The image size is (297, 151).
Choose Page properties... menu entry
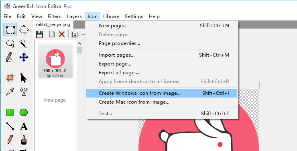(161, 43)
